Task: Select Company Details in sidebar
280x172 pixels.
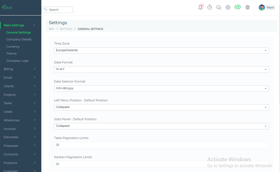Action: [19, 39]
